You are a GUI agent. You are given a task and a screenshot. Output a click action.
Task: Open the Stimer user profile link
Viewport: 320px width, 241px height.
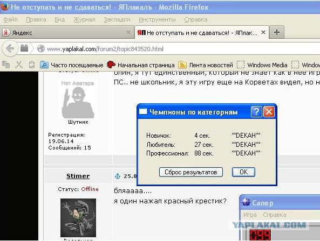point(78,176)
